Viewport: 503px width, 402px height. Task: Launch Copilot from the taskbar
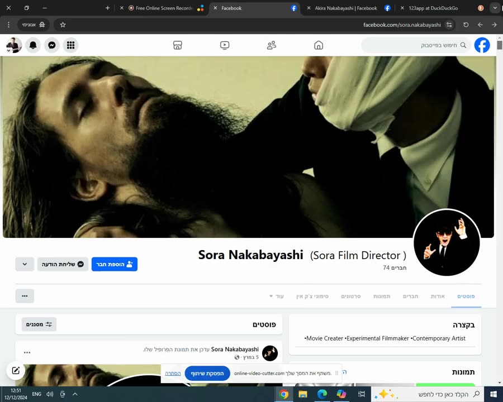click(341, 394)
